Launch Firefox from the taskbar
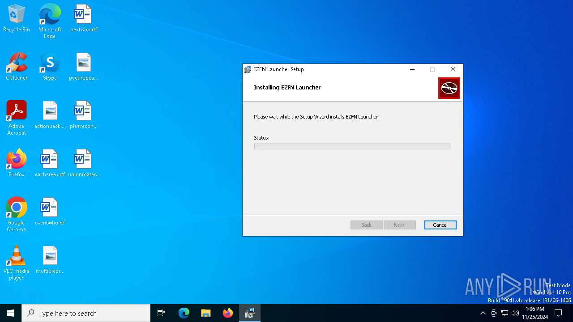Viewport: 573px width, 322px height. point(228,313)
